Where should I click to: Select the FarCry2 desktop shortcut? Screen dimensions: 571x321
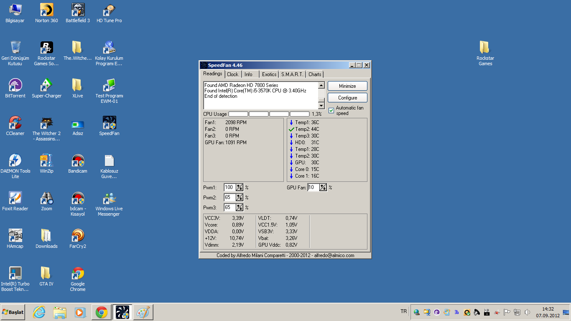click(x=78, y=239)
